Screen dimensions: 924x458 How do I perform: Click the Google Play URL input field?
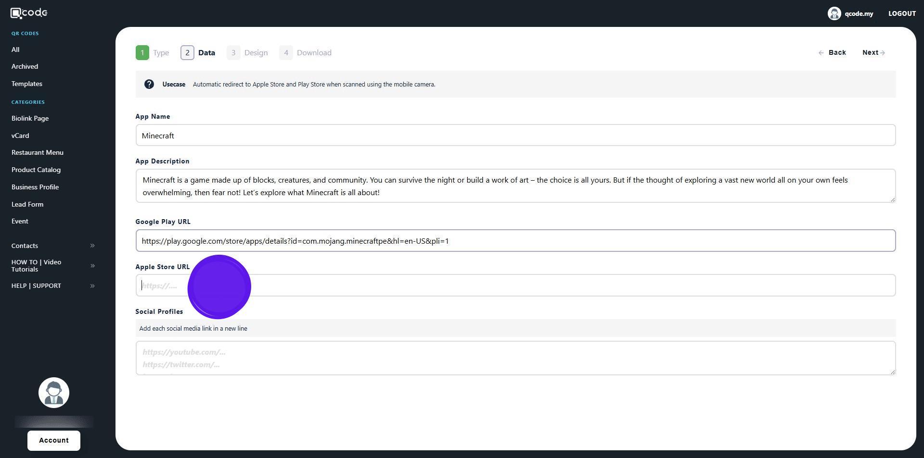point(515,241)
